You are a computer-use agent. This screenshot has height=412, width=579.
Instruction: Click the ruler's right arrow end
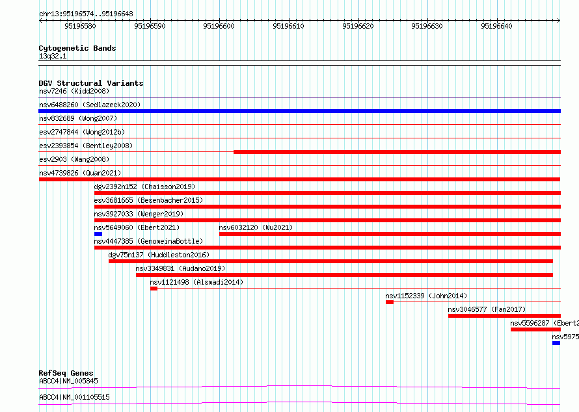pos(559,21)
